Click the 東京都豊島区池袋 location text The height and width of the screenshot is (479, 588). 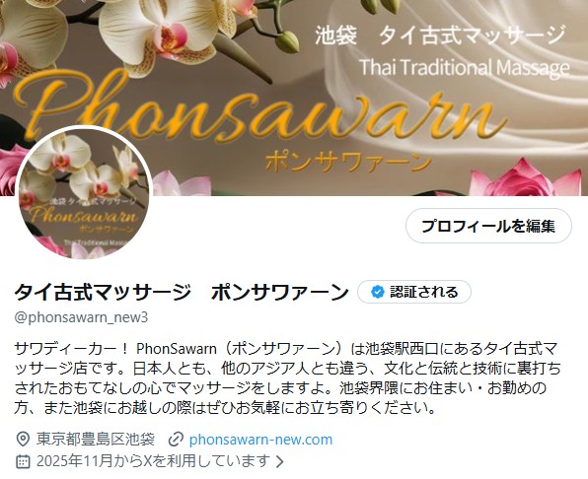point(96,439)
